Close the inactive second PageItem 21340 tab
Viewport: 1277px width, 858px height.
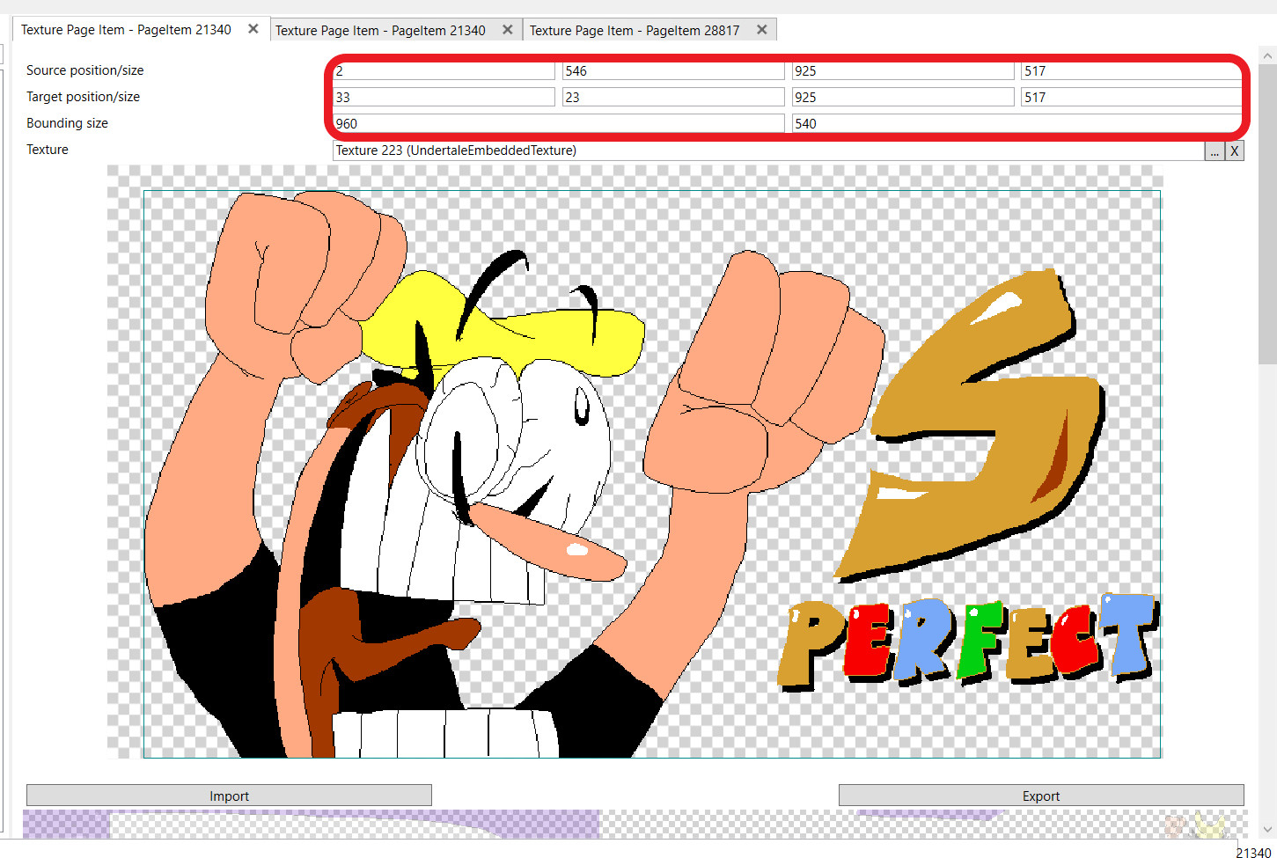pyautogui.click(x=508, y=30)
